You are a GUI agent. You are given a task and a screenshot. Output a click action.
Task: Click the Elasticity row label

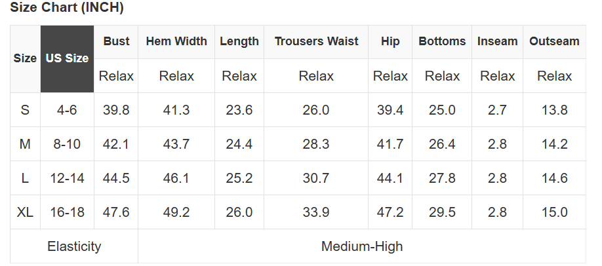[x=74, y=246]
